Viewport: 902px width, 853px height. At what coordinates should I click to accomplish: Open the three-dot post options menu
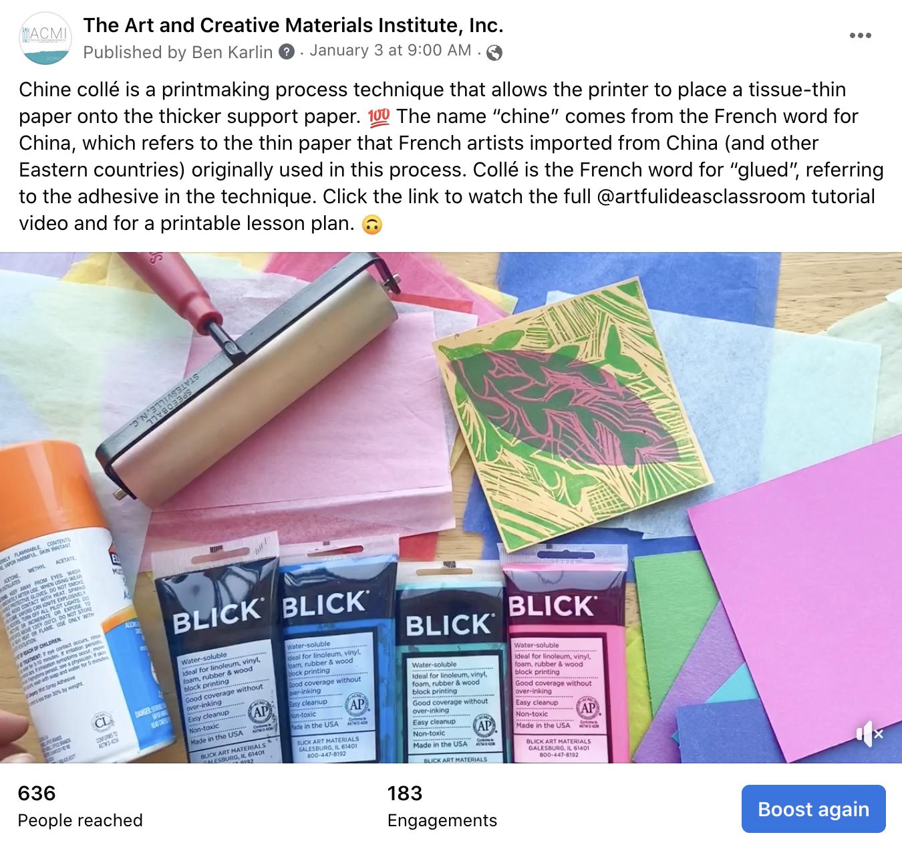pyautogui.click(x=860, y=36)
